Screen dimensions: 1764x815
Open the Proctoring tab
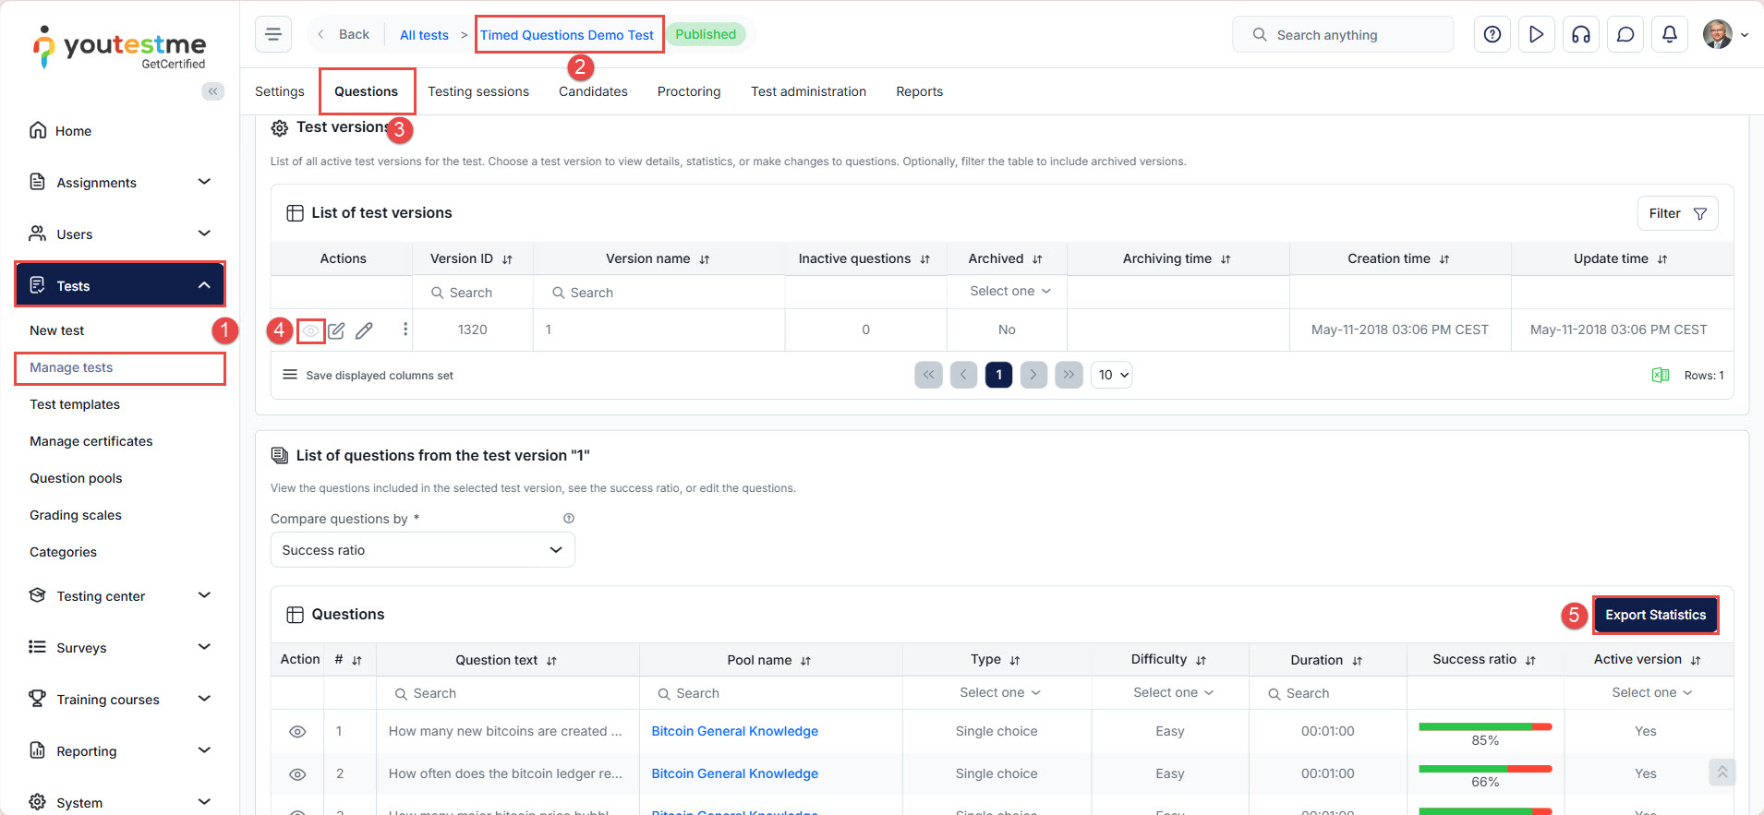click(688, 91)
